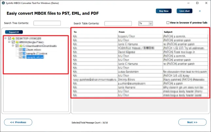This screenshot has width=211, height=132.
Task: Click the Search Tree Contents label
Action: click(x=16, y=23)
